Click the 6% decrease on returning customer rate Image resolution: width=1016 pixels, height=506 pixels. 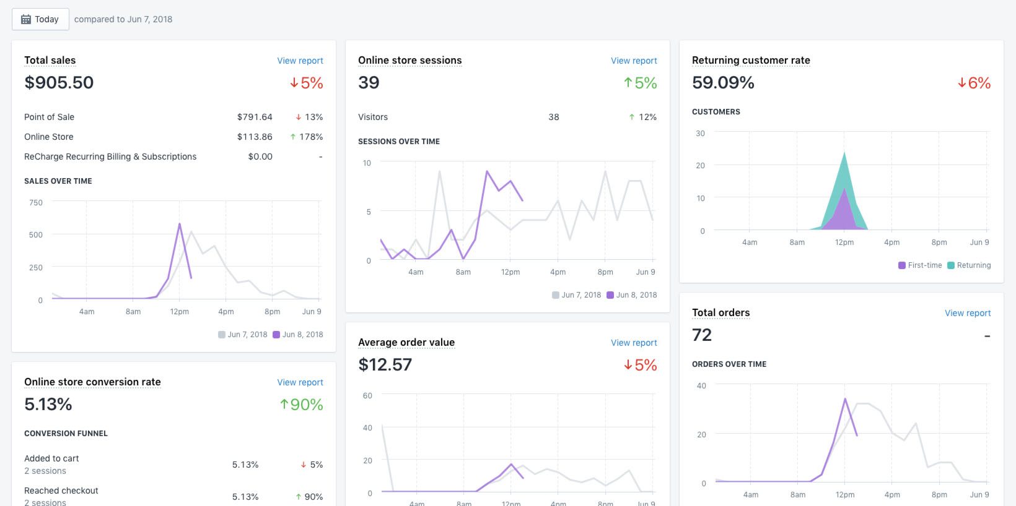974,83
